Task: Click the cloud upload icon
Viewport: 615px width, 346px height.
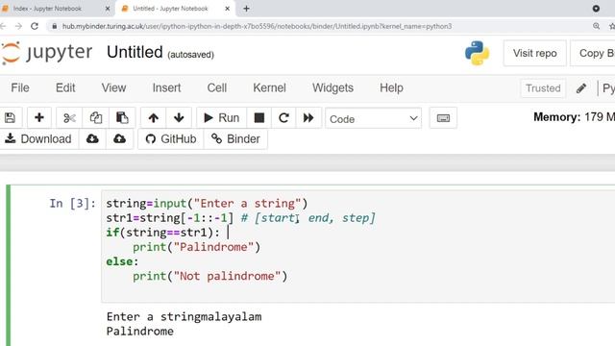Action: [x=119, y=138]
